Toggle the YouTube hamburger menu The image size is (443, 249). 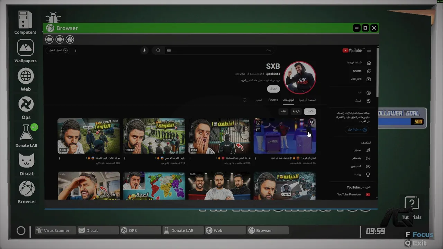[369, 50]
